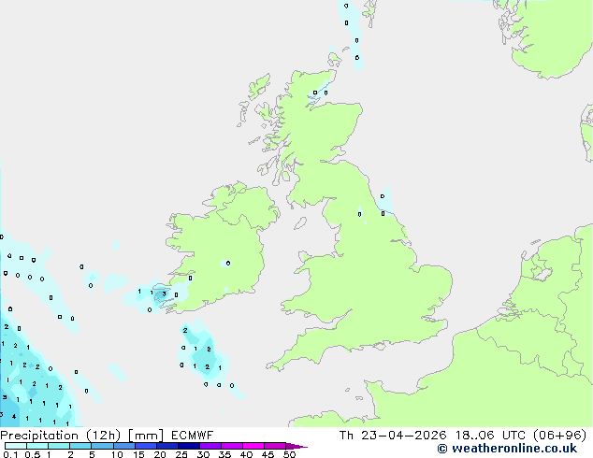This screenshot has height=458, width=593.
Task: Select the 15–20 mm legend swatch
Action: pyautogui.click(x=146, y=446)
